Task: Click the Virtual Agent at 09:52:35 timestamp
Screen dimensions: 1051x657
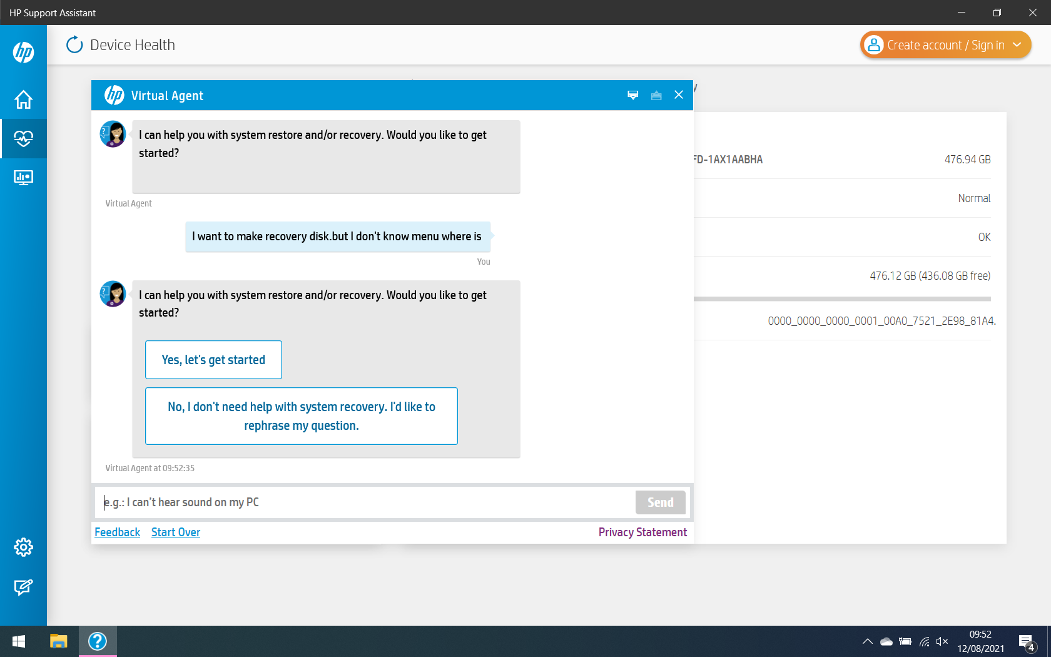Action: (x=150, y=468)
